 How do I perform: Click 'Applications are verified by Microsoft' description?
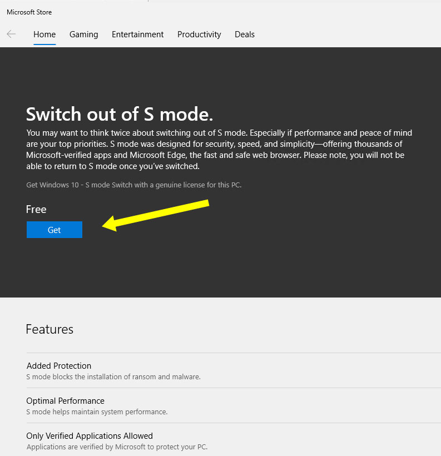[x=117, y=447]
